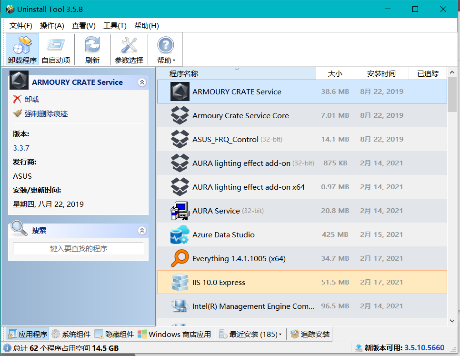460x356 pixels.
Task: Click 'Everything 1.4.1.1005 (x64)' row text
Action: 239,259
